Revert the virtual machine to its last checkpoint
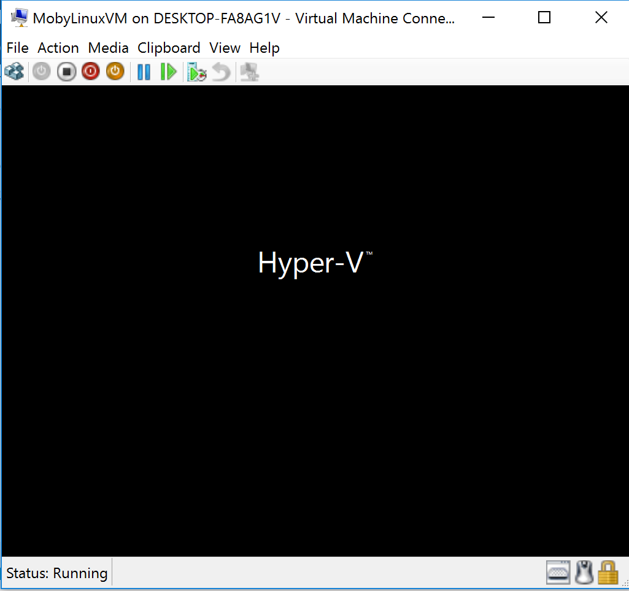The image size is (629, 591). [x=220, y=71]
